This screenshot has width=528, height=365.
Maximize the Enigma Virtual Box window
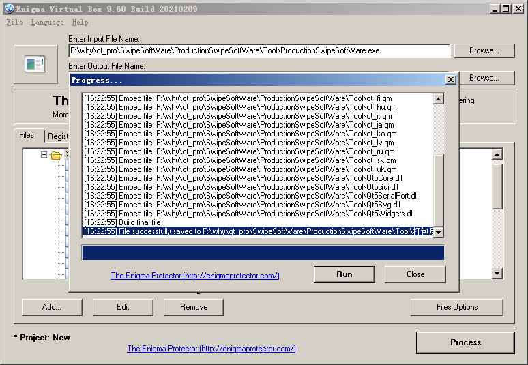[x=505, y=9]
